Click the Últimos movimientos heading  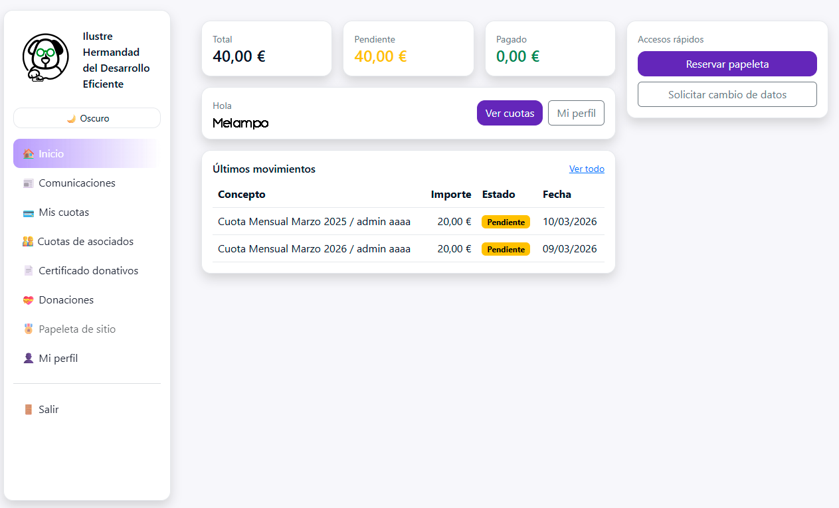[x=264, y=169]
